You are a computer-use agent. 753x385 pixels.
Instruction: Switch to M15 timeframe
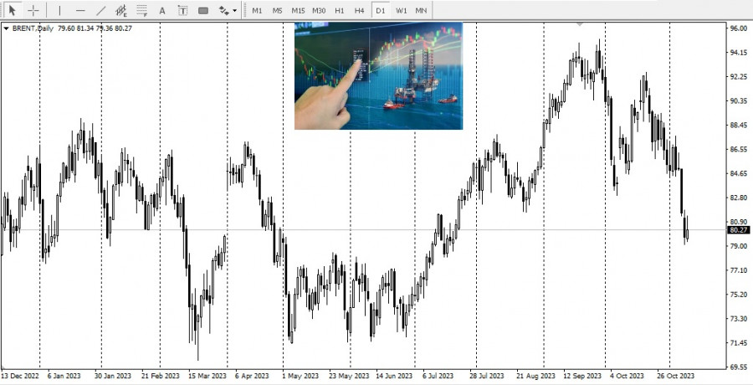click(x=298, y=10)
